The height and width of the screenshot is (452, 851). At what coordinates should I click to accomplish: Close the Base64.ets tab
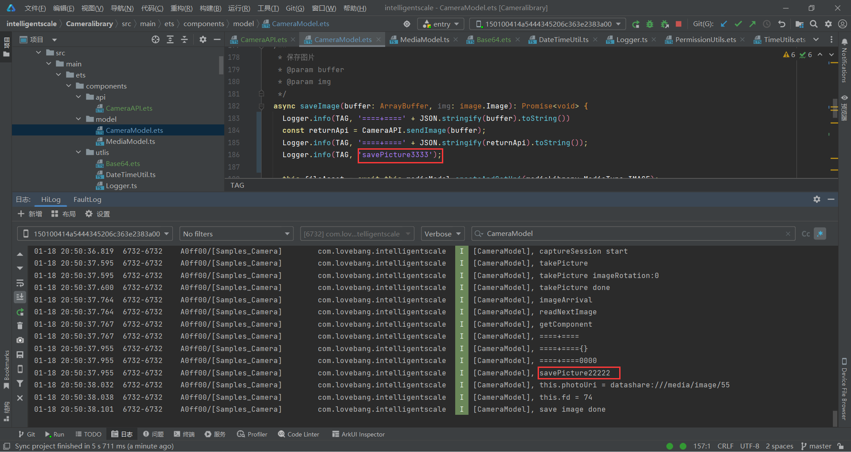(x=518, y=39)
